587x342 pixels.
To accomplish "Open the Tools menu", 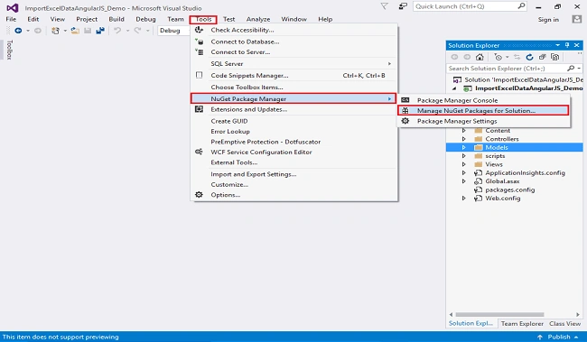I will [x=203, y=20].
